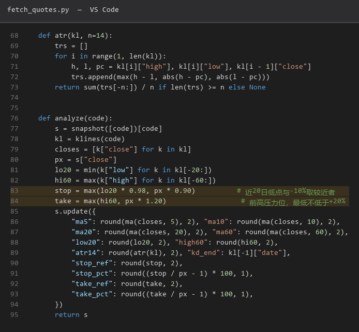Click line number 76 in the gutter

pyautogui.click(x=14, y=118)
